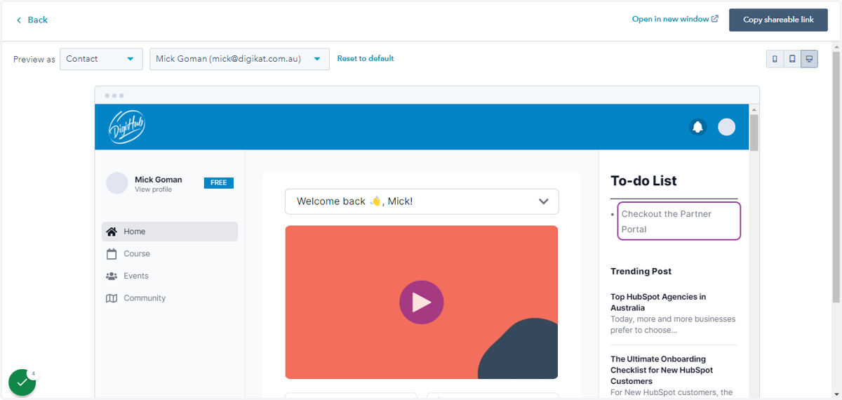Open the notifications bell
The image size is (842, 400).
697,127
